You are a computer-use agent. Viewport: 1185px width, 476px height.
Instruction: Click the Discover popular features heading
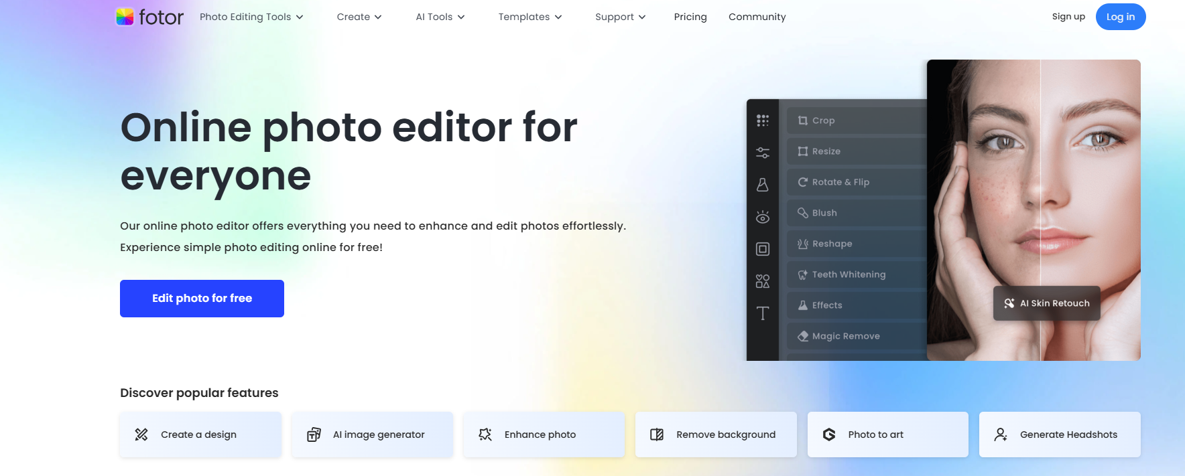tap(199, 393)
